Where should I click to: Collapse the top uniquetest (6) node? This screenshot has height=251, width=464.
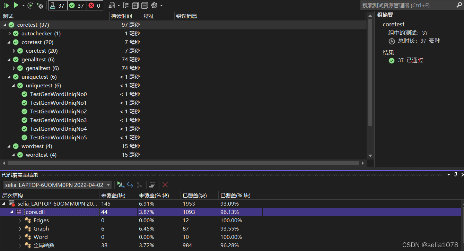coord(9,77)
